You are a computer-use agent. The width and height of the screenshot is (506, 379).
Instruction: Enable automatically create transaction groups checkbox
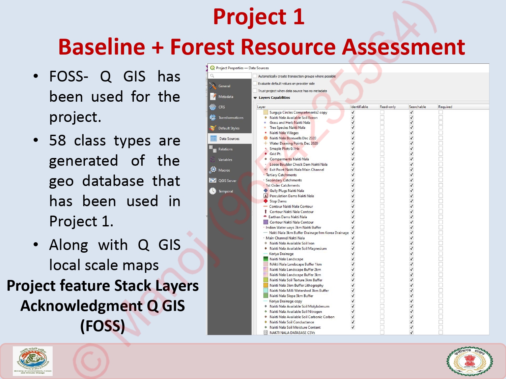255,76
